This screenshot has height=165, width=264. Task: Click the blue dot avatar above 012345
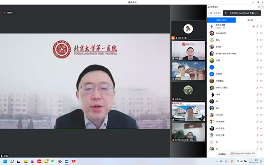212,67
